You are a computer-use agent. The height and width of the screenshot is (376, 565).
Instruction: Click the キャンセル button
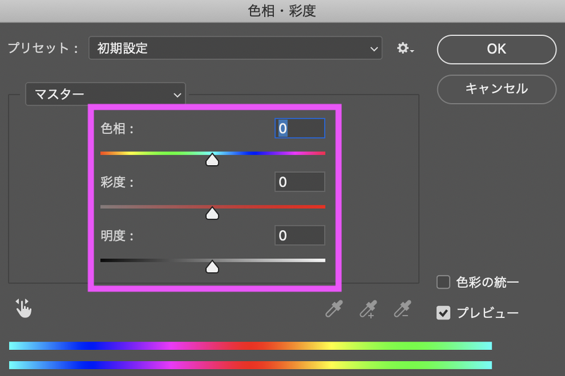[x=496, y=89]
